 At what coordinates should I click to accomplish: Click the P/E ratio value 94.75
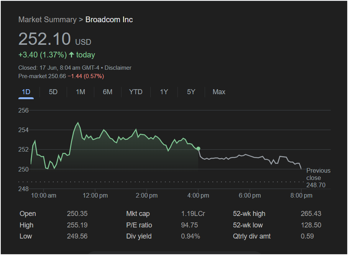coord(189,225)
